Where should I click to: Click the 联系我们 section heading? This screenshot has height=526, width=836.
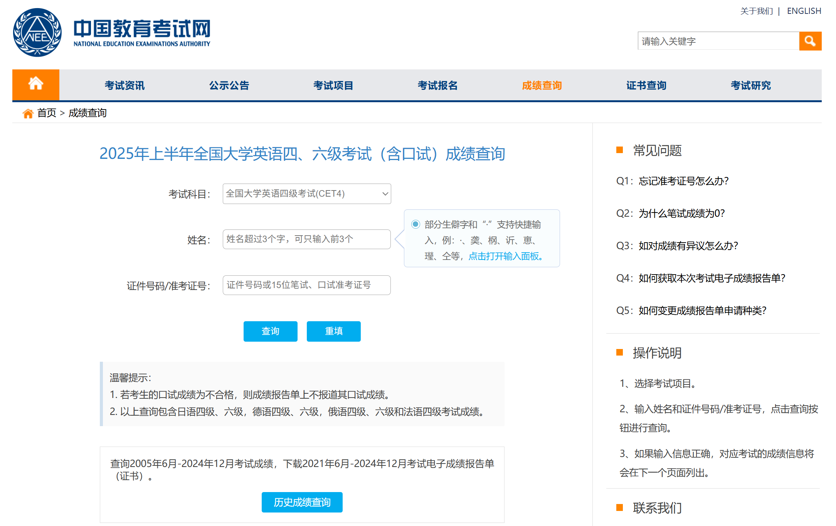(x=657, y=508)
